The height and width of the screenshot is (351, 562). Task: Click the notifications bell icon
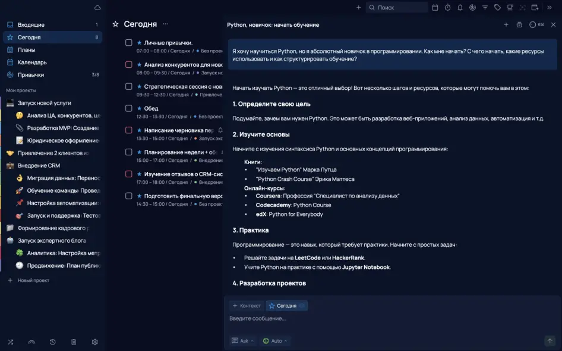(460, 8)
